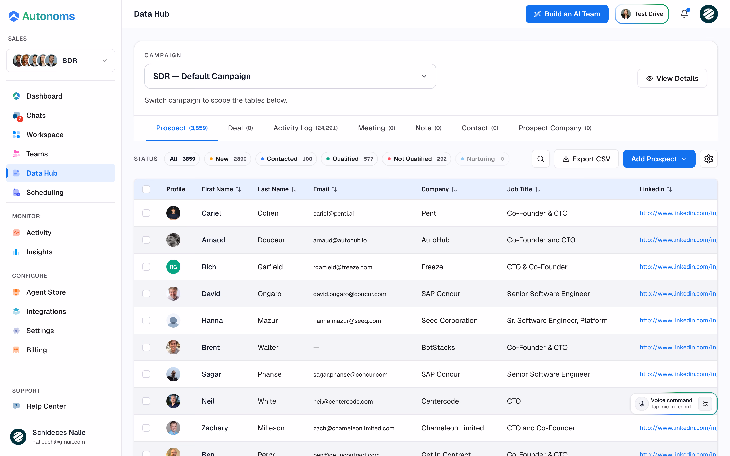Go to Dashboard in sidebar

point(60,96)
